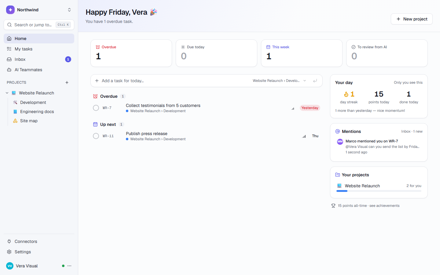Click the Northwind workspace logo icon
Screen dimensions: 440x275
pos(10,10)
